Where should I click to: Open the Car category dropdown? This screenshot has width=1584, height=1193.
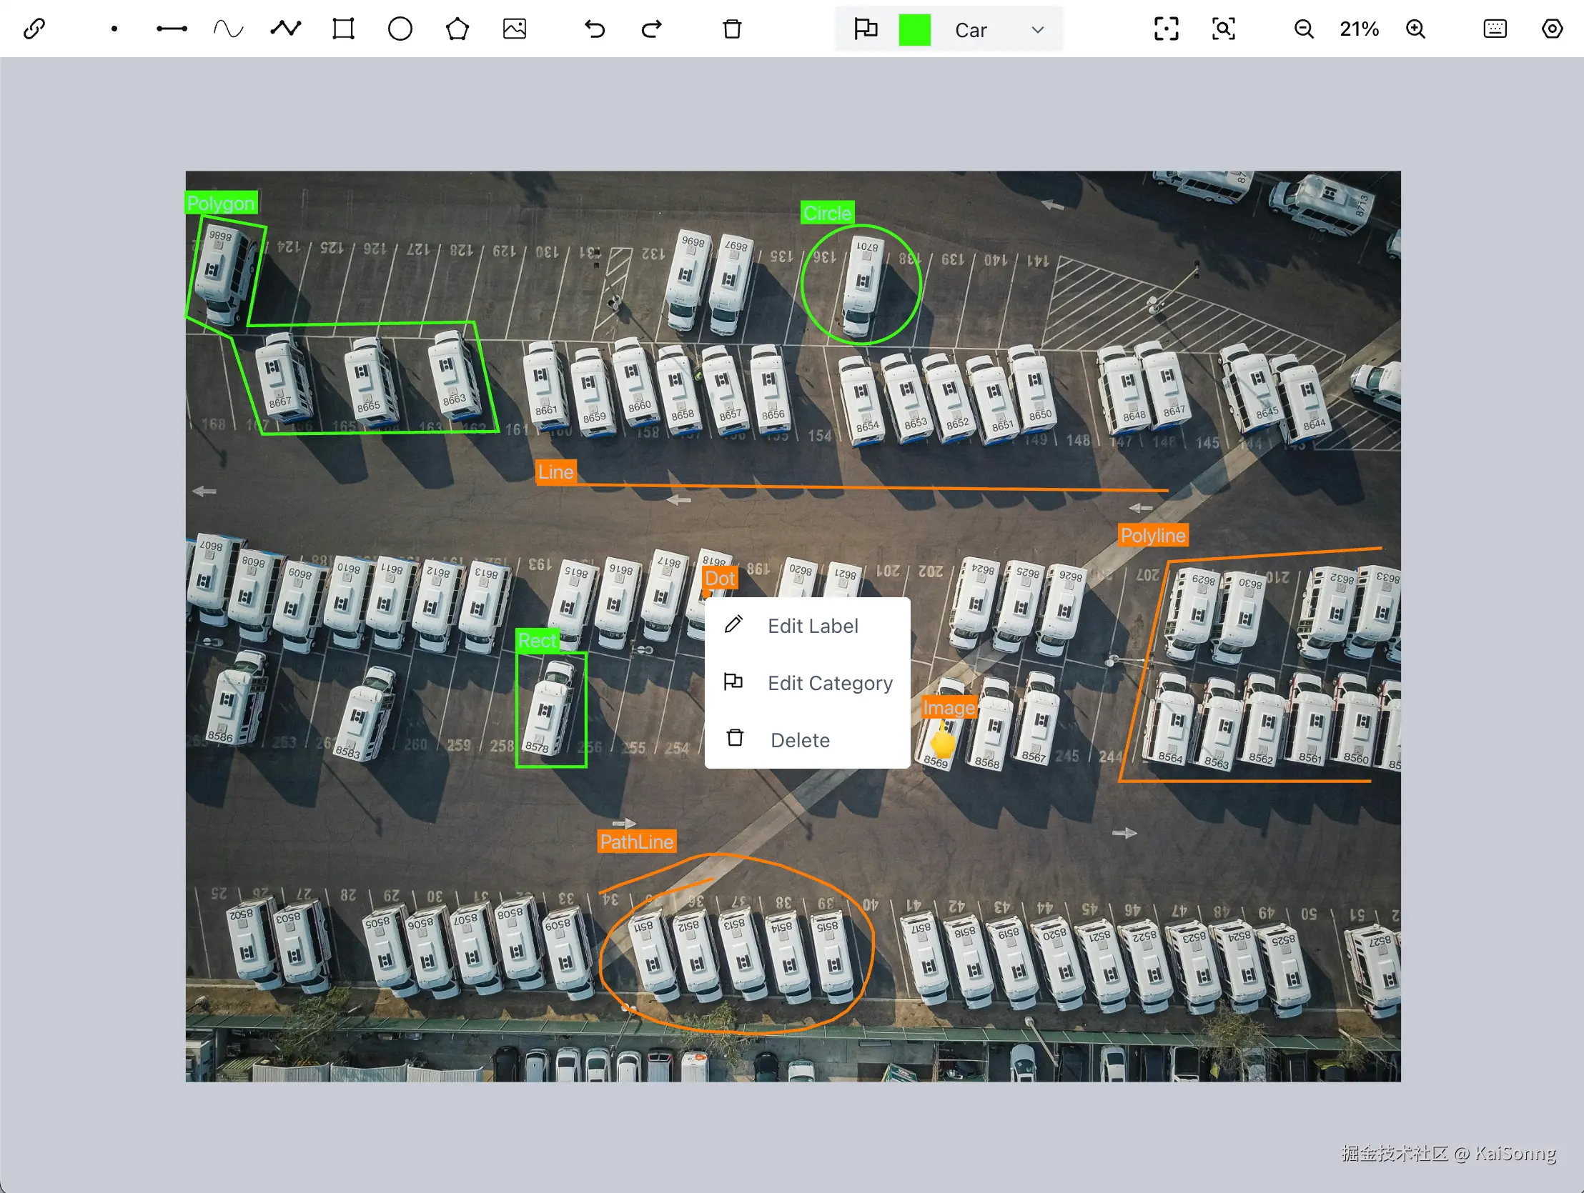click(971, 30)
